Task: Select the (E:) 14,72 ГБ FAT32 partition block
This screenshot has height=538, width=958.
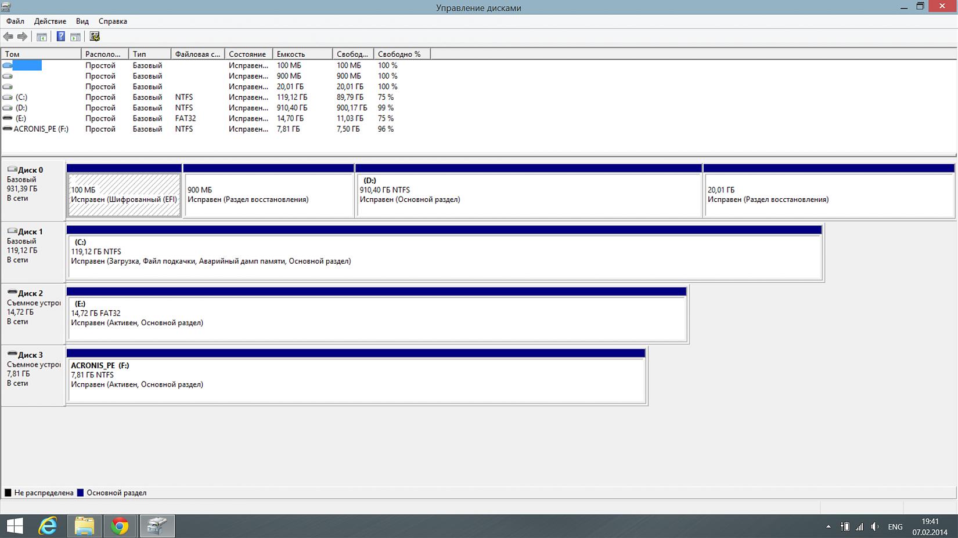Action: click(377, 314)
